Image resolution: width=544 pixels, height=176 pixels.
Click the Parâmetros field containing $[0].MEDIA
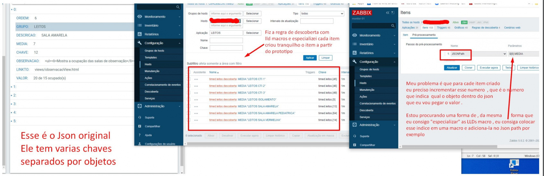pyautogui.click(x=524, y=54)
